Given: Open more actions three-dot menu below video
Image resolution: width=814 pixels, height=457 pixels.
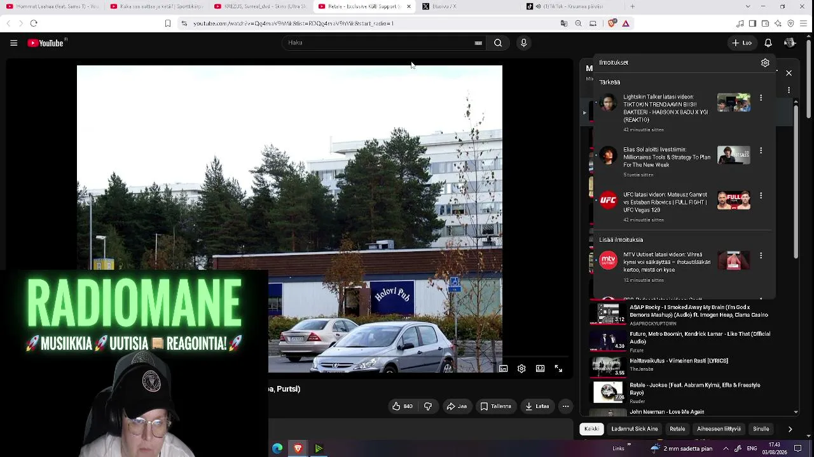Looking at the screenshot, I should point(565,406).
